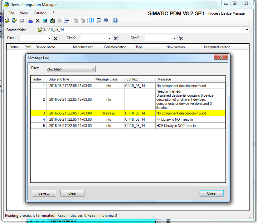Click the Message column header in log
Image resolution: width=257 pixels, height=223 pixels.
[x=191, y=79]
